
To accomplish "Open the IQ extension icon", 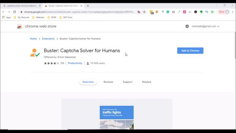I will click(206, 12).
